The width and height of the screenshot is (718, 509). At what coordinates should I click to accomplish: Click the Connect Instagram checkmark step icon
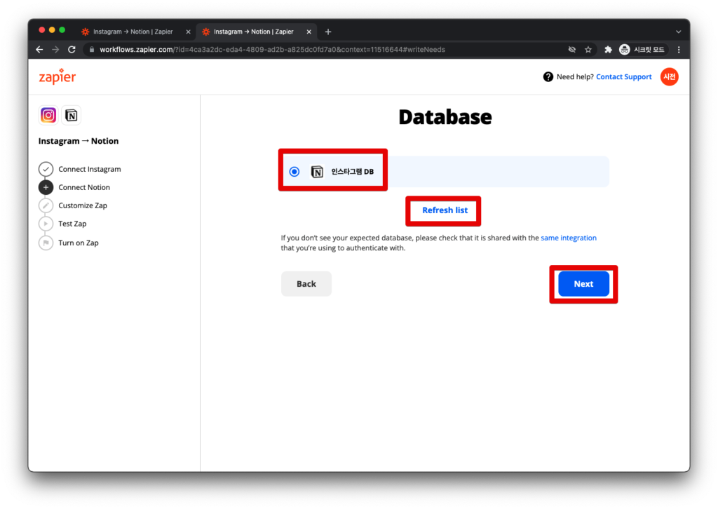pos(46,169)
